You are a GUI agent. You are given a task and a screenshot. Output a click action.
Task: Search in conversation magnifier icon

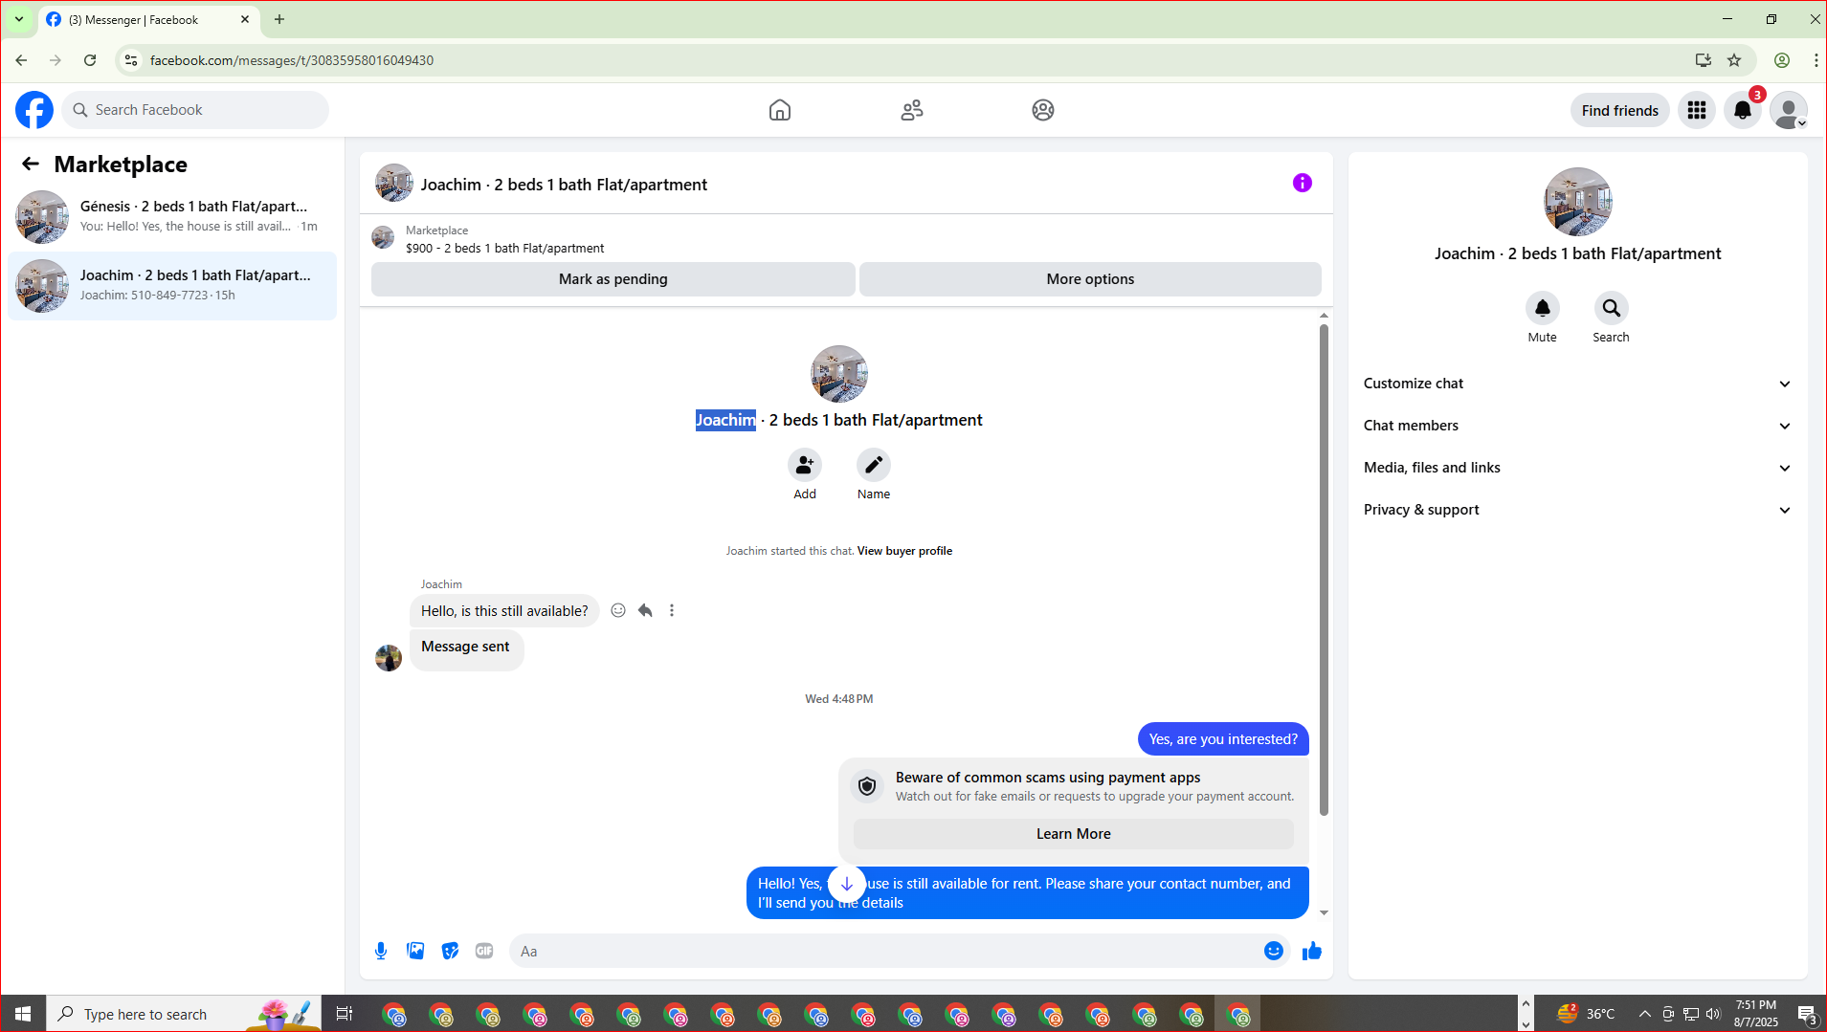click(x=1612, y=308)
